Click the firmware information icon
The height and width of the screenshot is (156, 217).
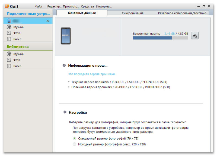pyautogui.click(x=64, y=65)
